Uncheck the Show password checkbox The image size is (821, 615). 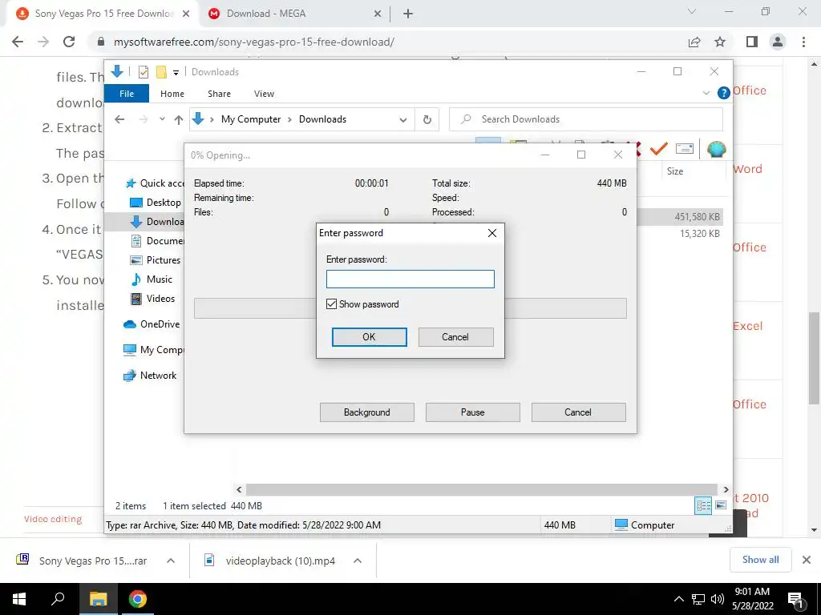click(331, 303)
